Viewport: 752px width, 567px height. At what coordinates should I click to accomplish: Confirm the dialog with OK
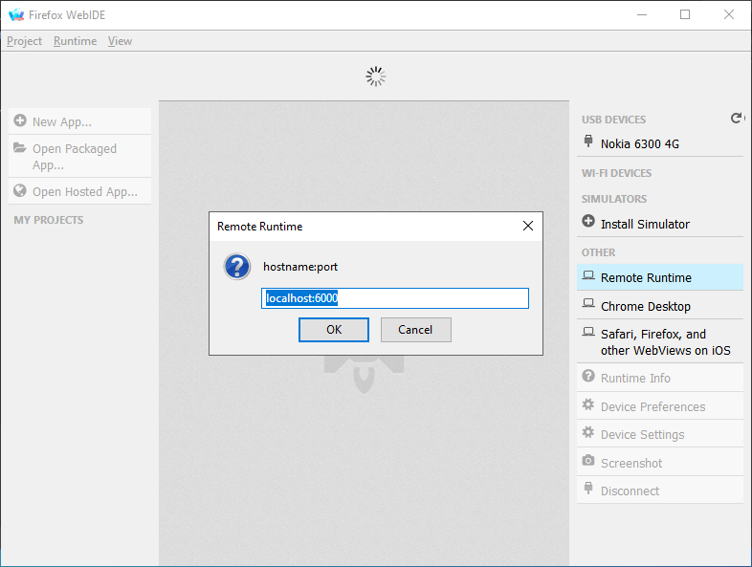click(x=334, y=330)
